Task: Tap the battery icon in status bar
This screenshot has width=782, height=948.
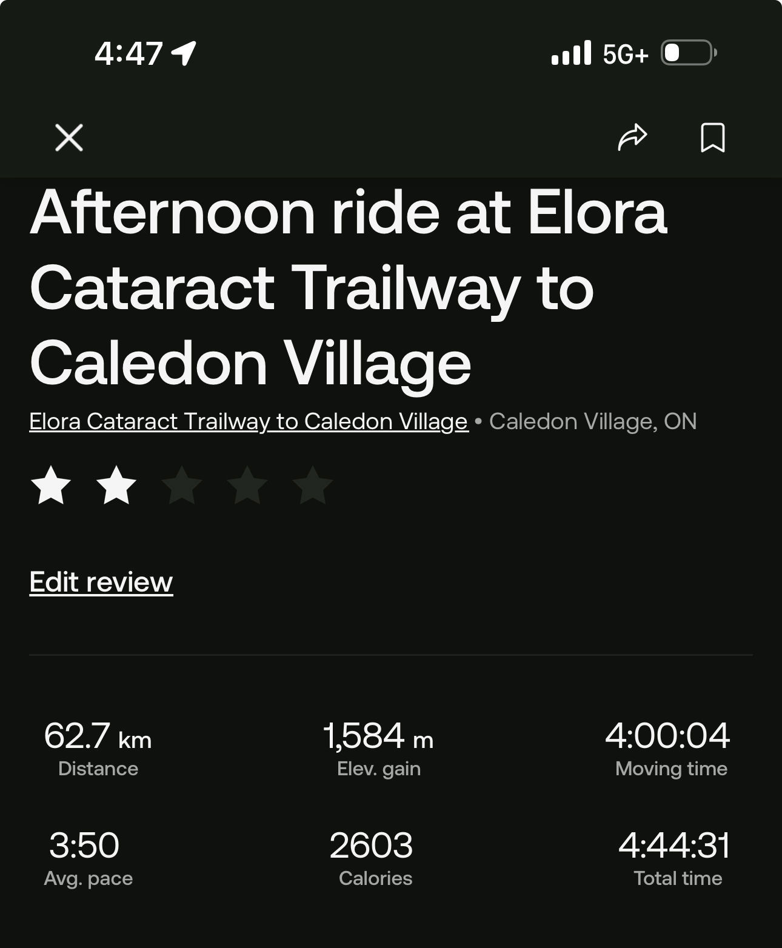Action: pos(689,53)
